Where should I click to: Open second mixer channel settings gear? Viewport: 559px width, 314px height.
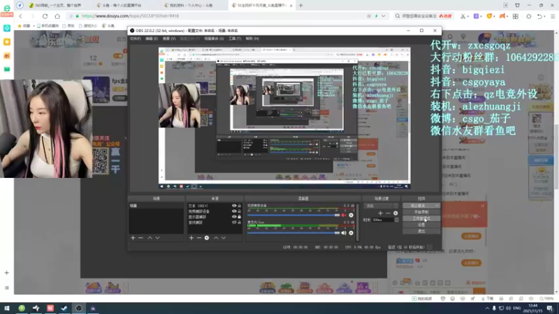coord(351,233)
